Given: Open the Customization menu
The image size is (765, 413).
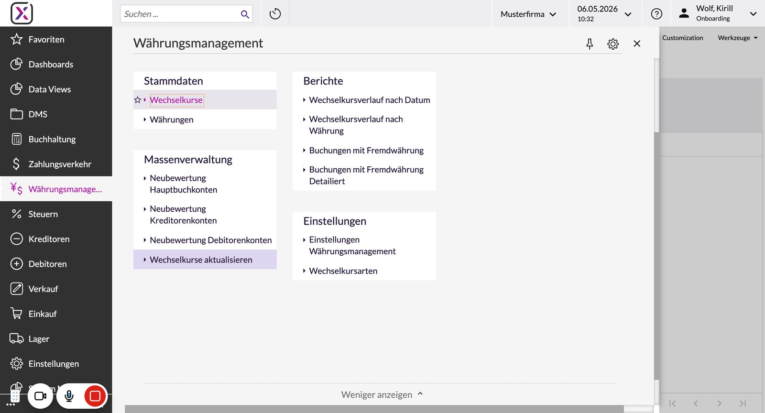Looking at the screenshot, I should [x=683, y=38].
